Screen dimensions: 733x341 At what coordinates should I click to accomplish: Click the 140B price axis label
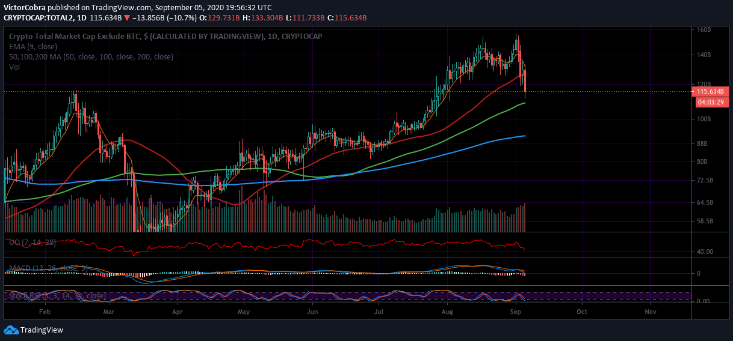[x=705, y=55]
